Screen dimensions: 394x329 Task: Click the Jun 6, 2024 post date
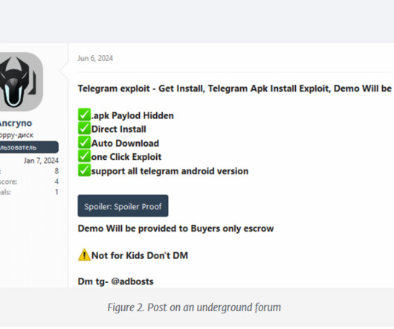(x=95, y=58)
